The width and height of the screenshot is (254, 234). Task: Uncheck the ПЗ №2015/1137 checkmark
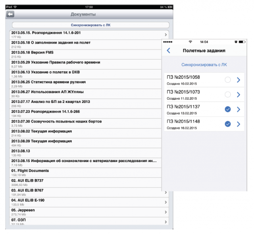point(227,109)
